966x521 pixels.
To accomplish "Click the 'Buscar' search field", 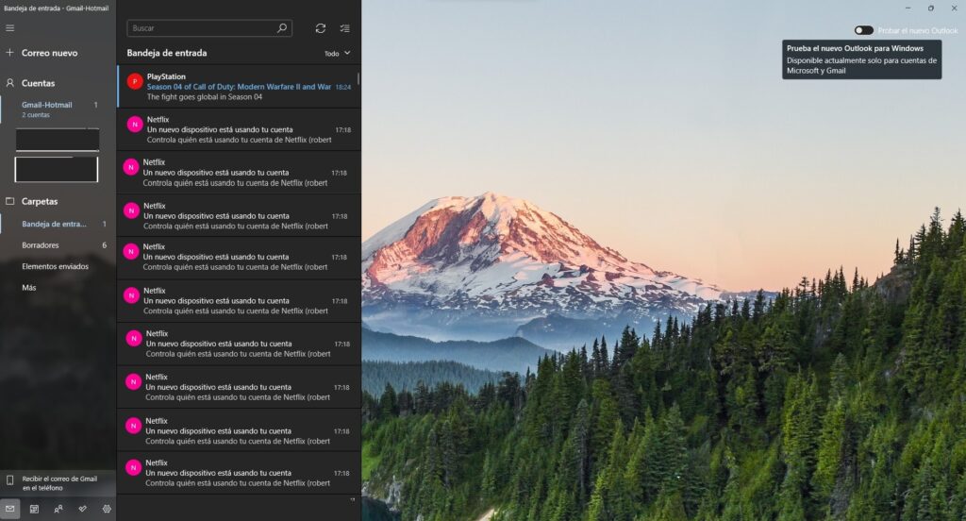I will click(201, 28).
